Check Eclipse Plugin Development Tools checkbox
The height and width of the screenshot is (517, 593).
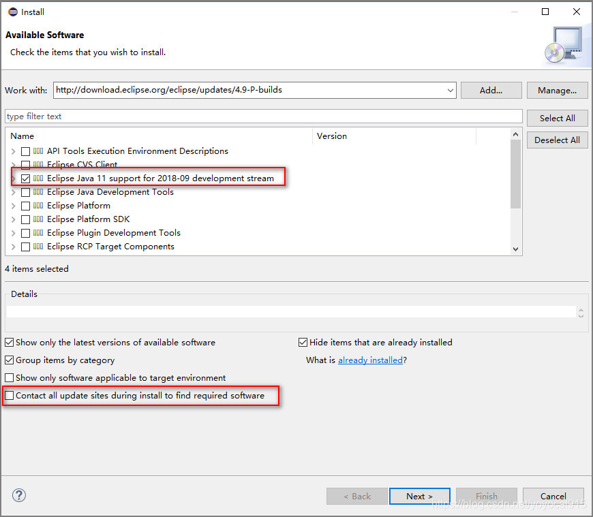(25, 233)
